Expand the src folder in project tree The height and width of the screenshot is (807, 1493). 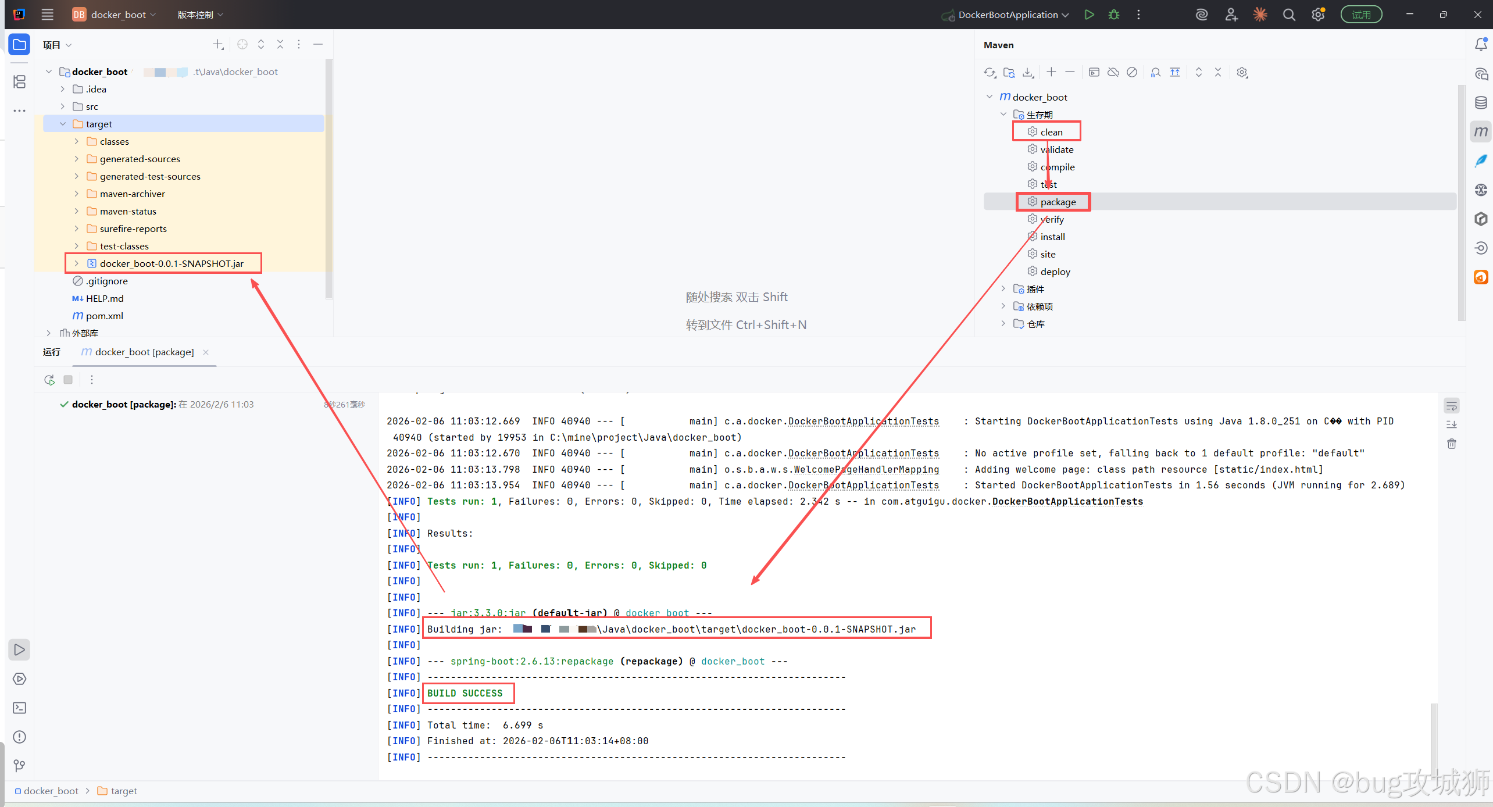[x=63, y=106]
